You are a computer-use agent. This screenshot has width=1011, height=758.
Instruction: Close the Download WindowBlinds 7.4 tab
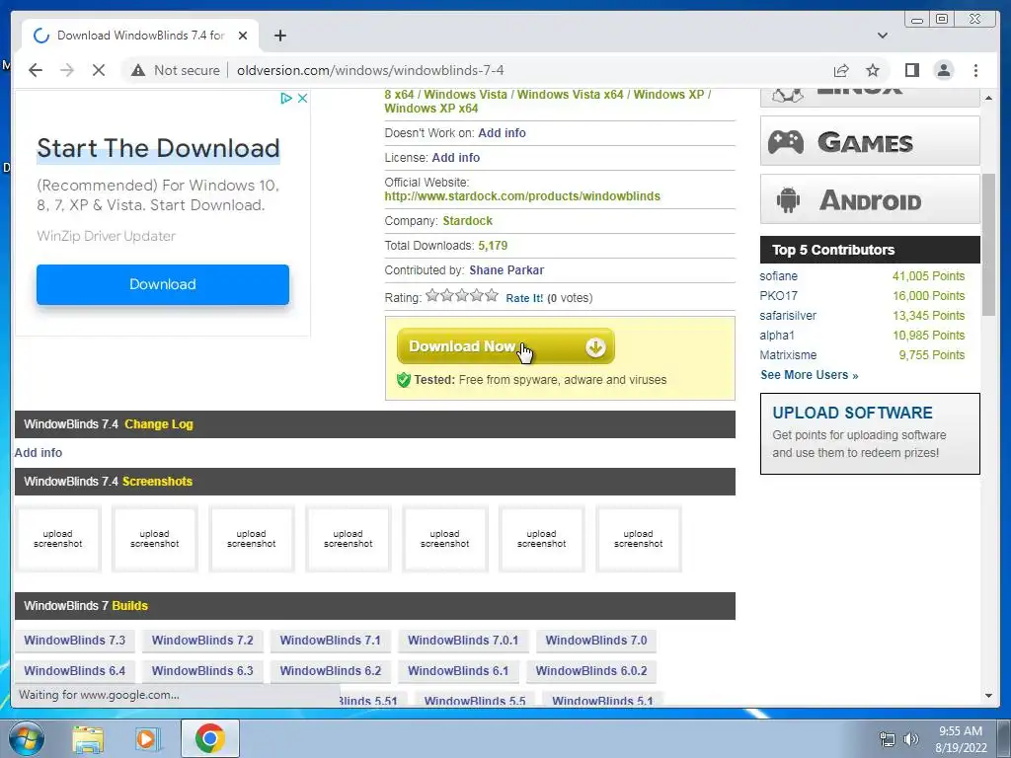click(243, 36)
